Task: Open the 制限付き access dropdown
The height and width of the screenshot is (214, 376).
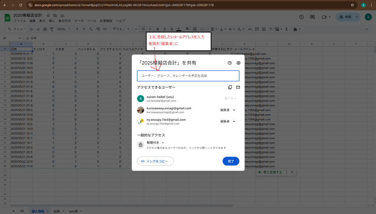Action: (155, 143)
